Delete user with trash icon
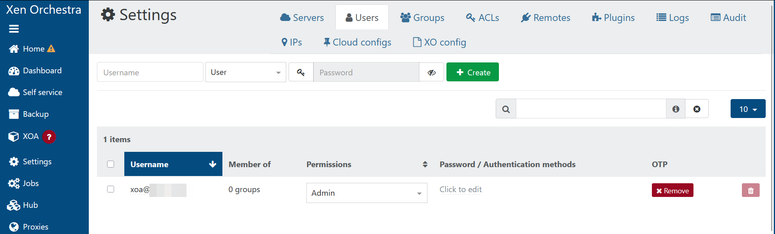 tap(751, 190)
